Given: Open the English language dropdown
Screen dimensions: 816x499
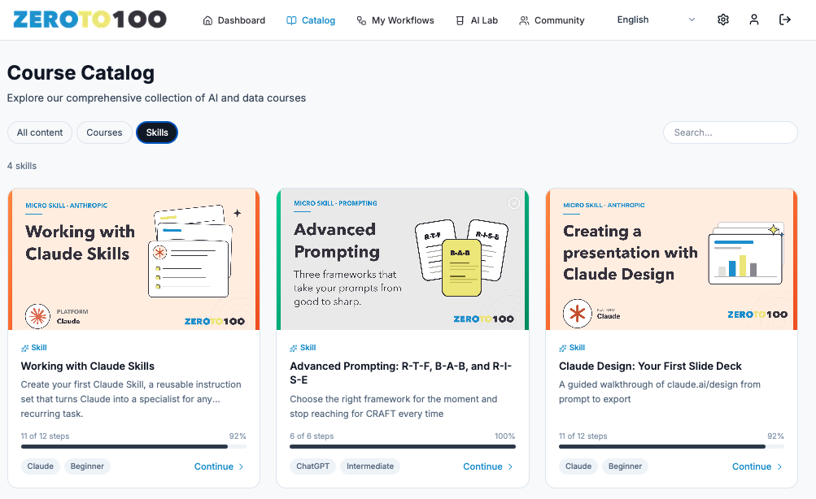Looking at the screenshot, I should [656, 20].
